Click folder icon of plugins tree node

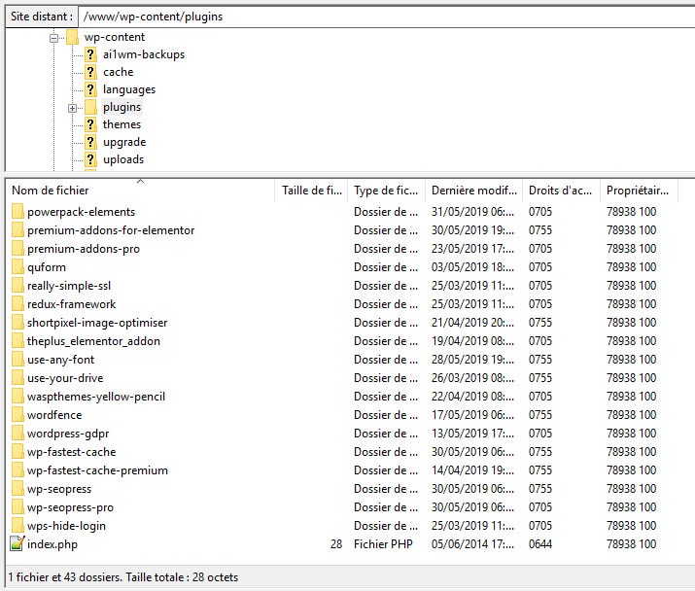(90, 107)
